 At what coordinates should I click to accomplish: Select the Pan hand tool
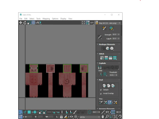click(103, 117)
